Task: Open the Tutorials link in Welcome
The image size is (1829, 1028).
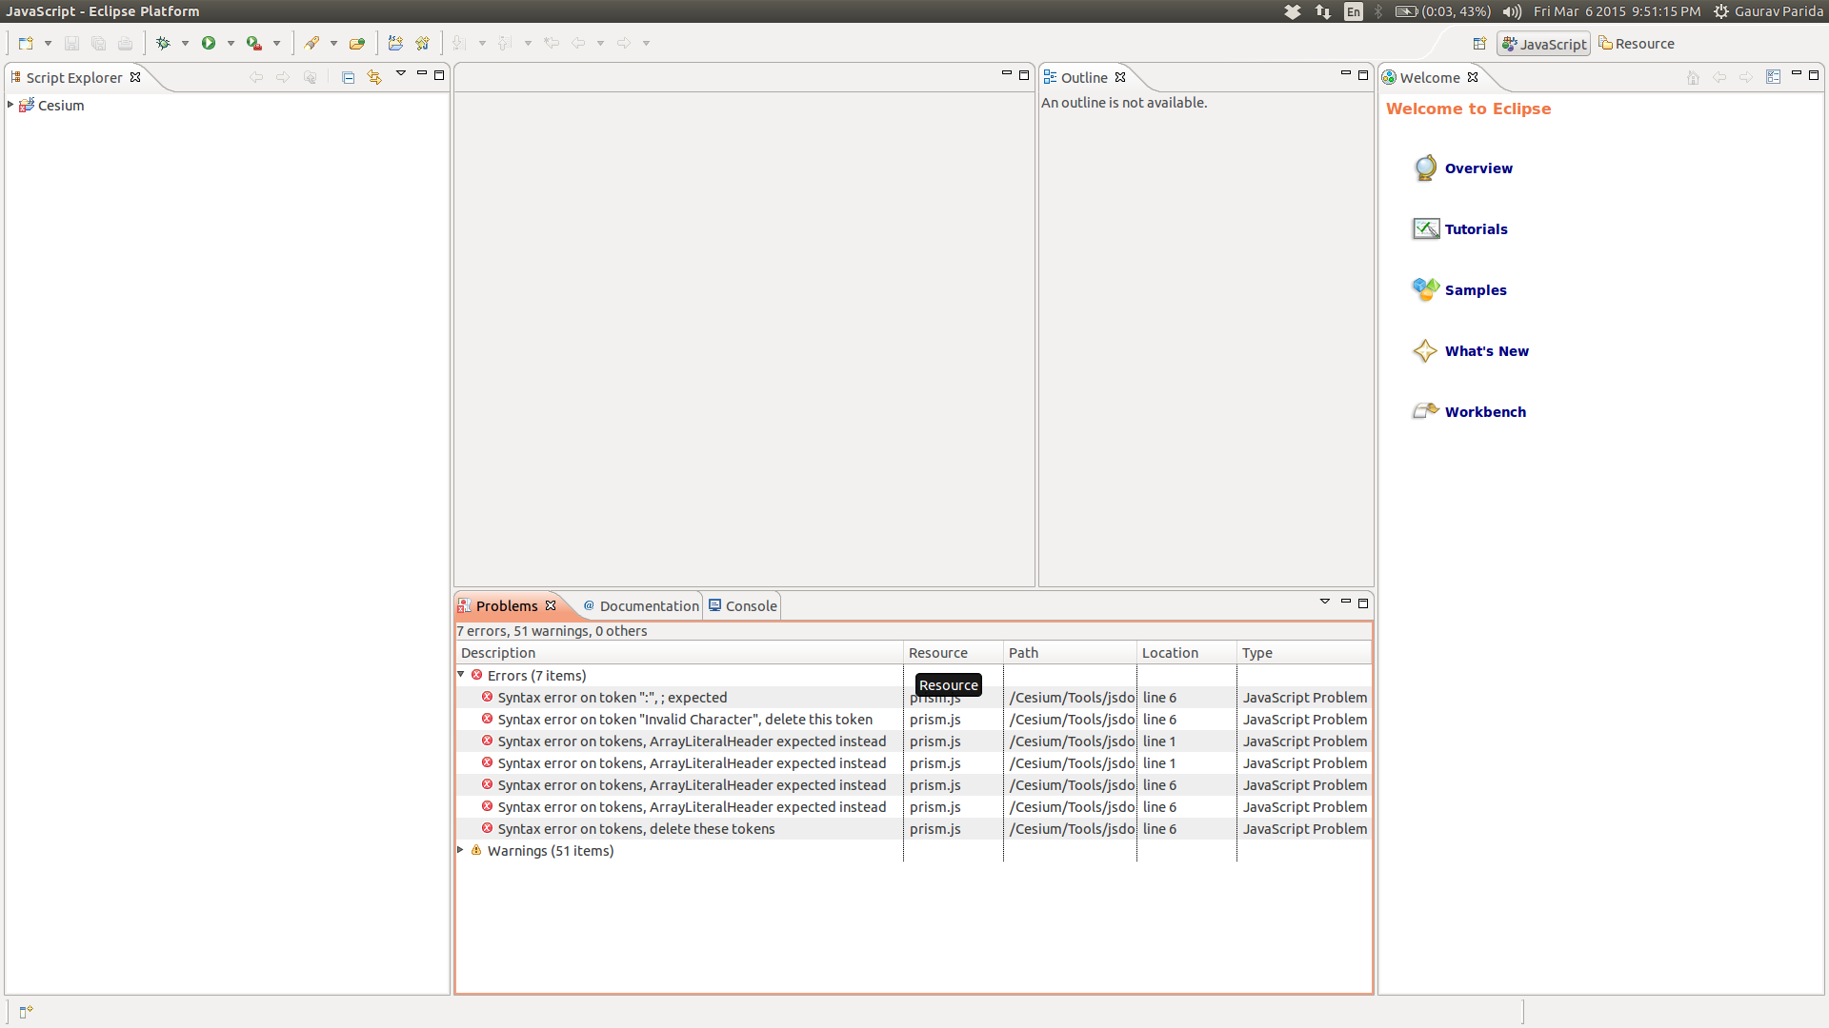Action: 1476,229
